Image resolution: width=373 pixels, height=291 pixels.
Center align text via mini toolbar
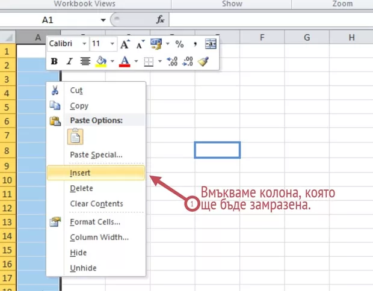coord(85,61)
